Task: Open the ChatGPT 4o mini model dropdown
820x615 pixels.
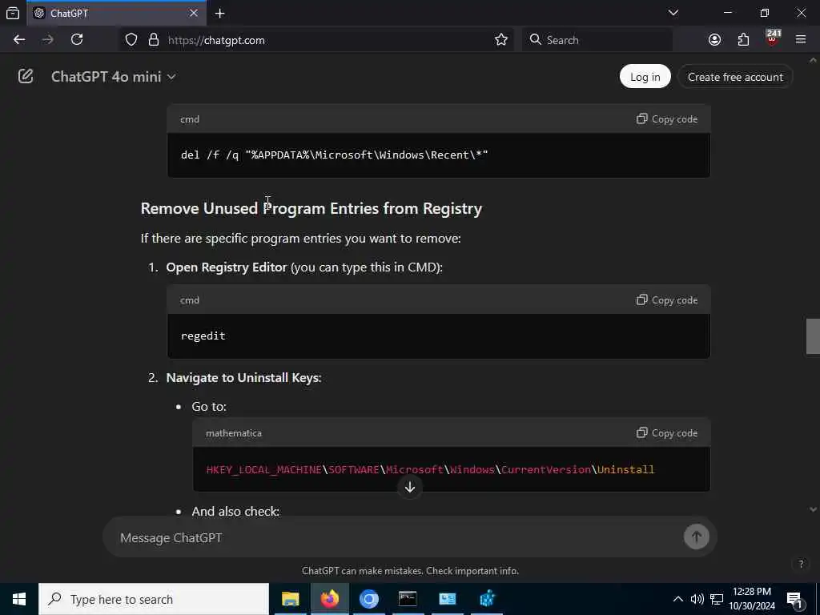Action: tap(113, 77)
